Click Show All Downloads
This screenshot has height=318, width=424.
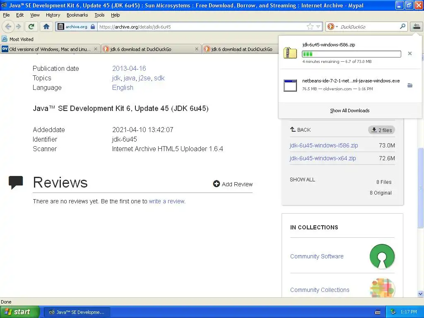coord(349,111)
